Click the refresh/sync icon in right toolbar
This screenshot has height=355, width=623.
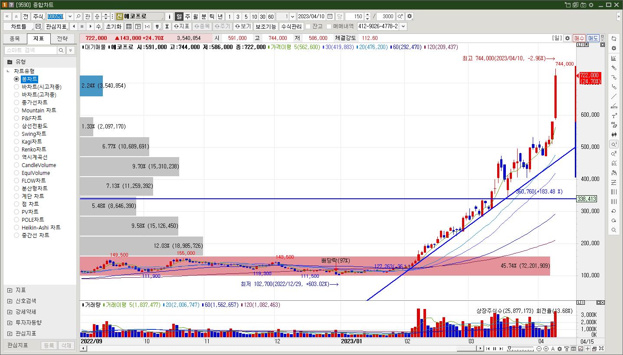tap(614, 39)
